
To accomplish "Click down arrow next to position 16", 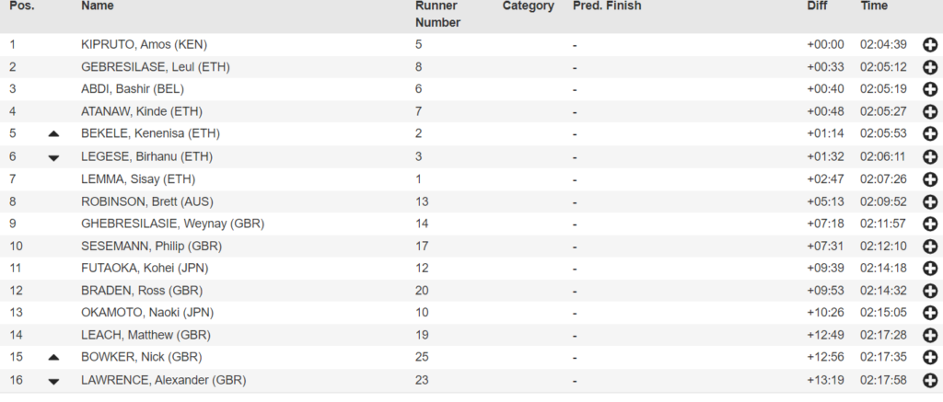I will [53, 381].
